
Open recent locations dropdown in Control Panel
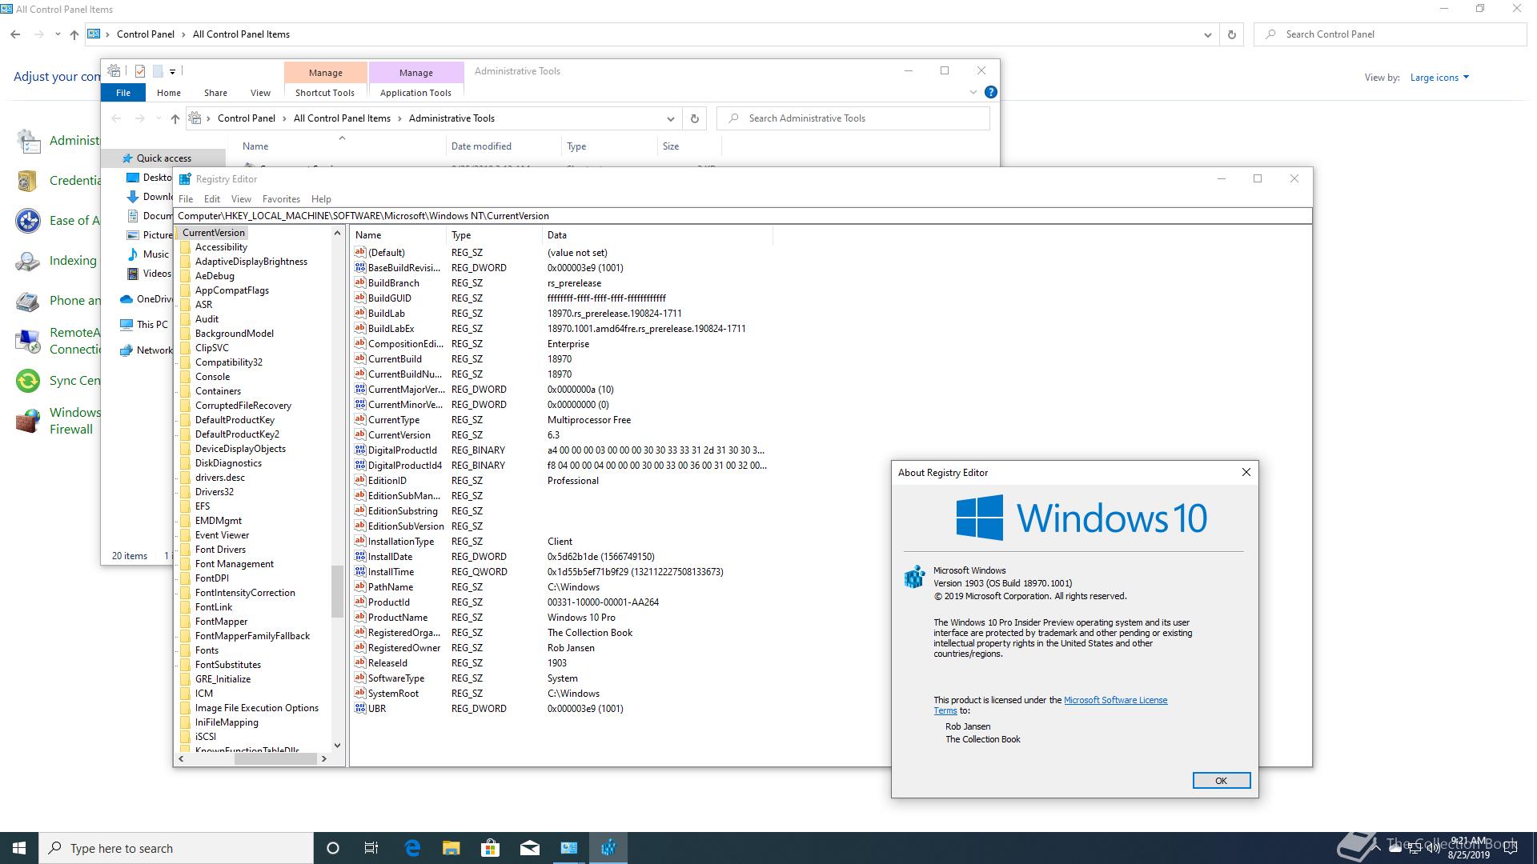point(58,34)
